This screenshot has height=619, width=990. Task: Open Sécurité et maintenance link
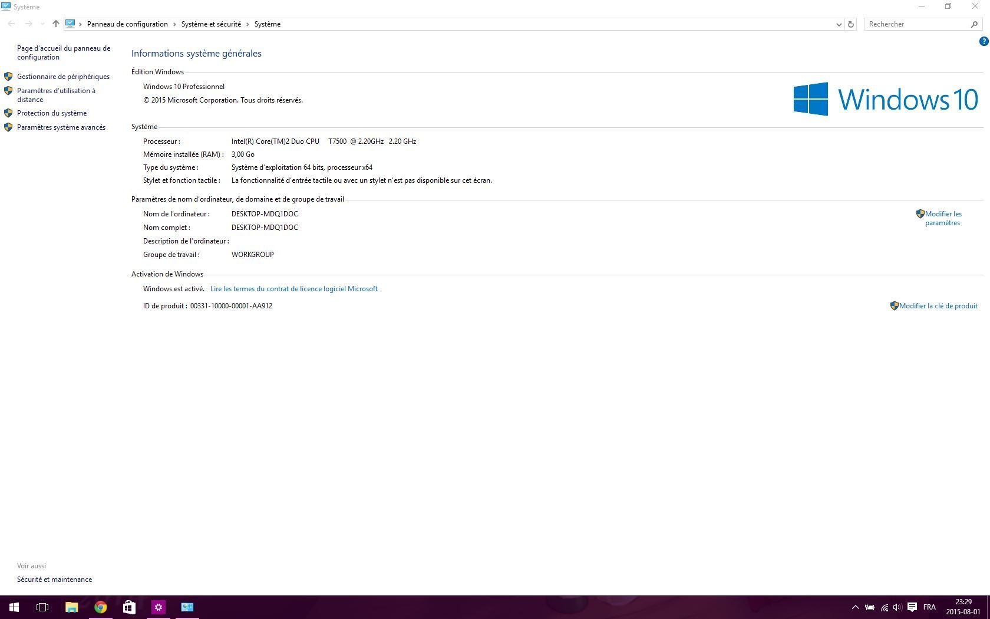[54, 580]
